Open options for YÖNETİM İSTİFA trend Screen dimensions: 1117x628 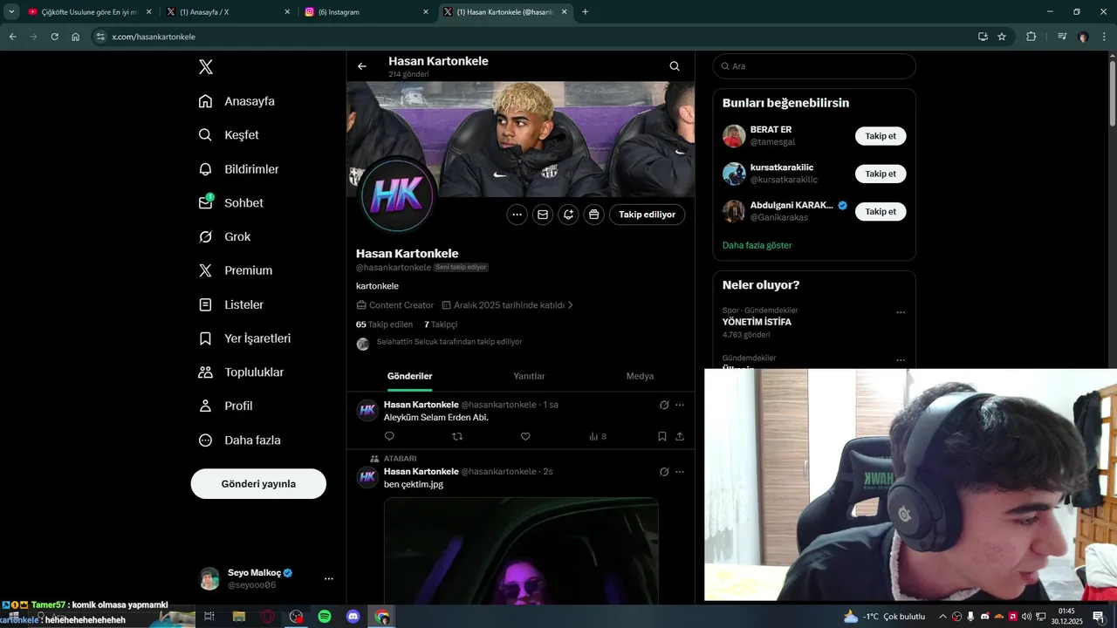click(x=901, y=312)
